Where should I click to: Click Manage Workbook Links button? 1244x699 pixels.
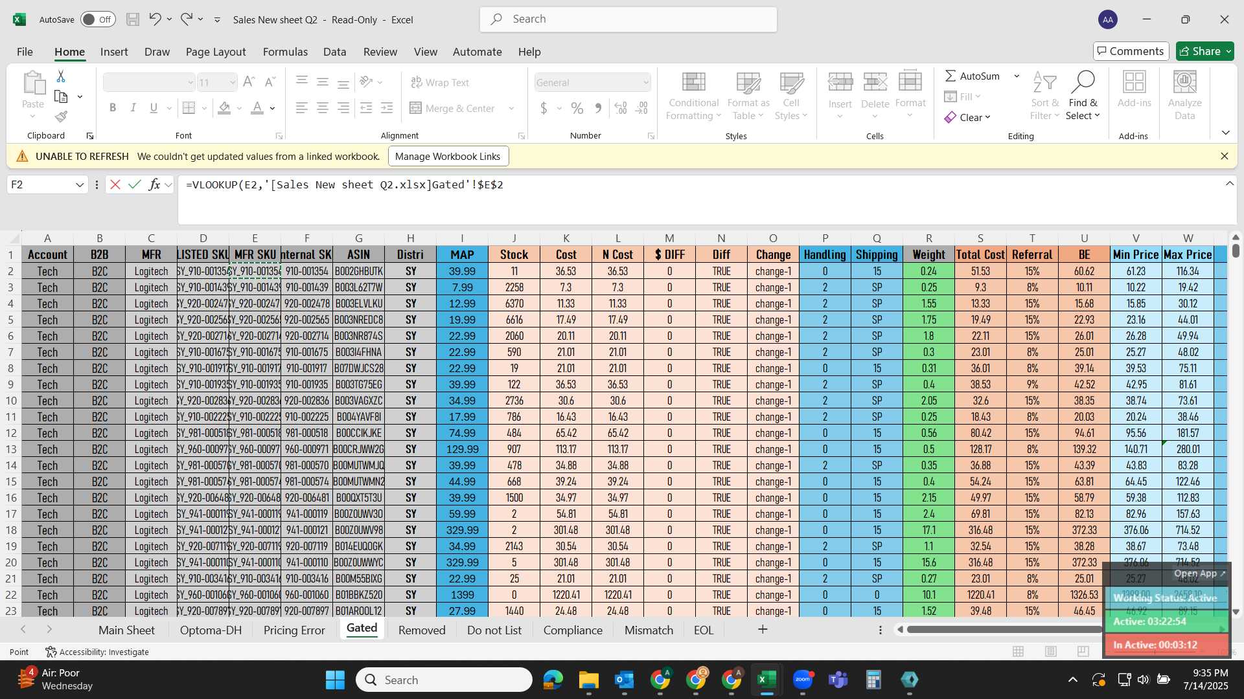[x=448, y=156]
